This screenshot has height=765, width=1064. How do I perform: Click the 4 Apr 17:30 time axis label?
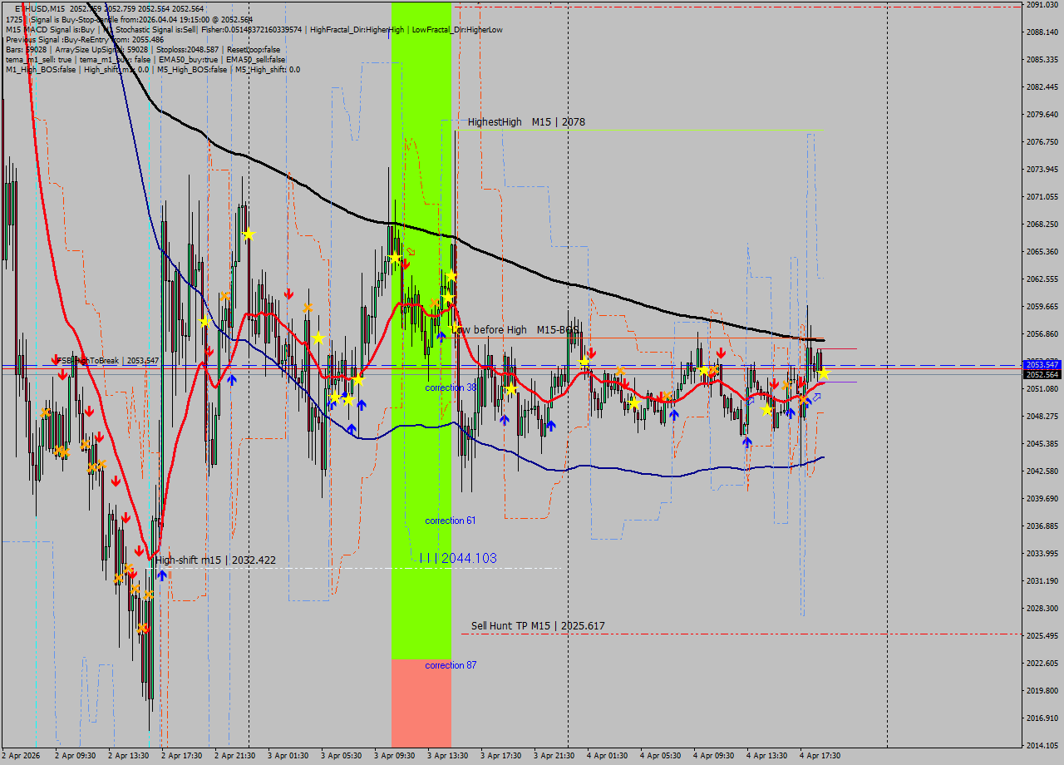[x=820, y=755]
